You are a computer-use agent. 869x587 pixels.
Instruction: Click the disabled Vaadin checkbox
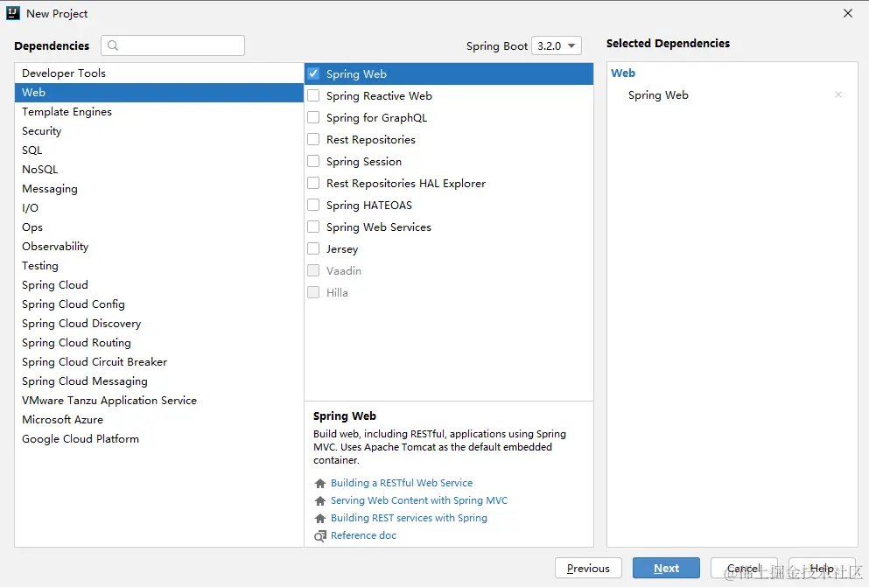(x=313, y=271)
